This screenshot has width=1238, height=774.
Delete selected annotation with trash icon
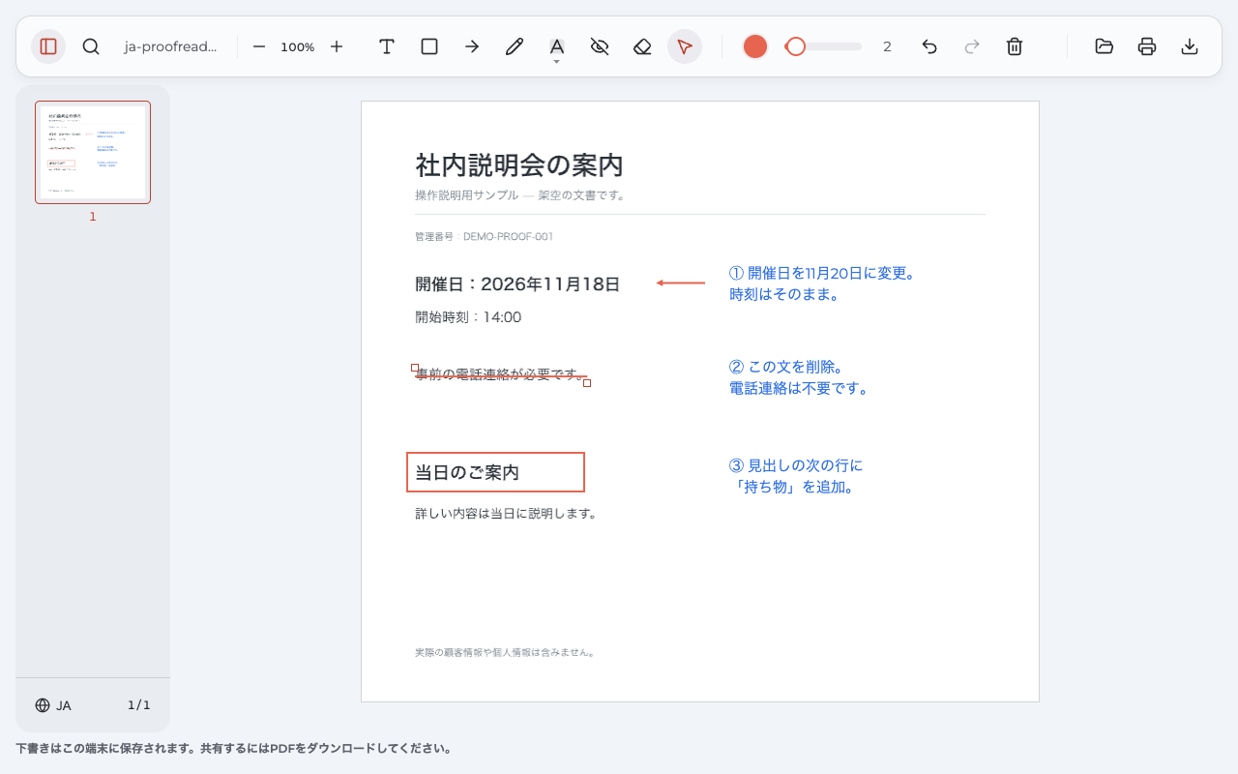(x=1015, y=46)
